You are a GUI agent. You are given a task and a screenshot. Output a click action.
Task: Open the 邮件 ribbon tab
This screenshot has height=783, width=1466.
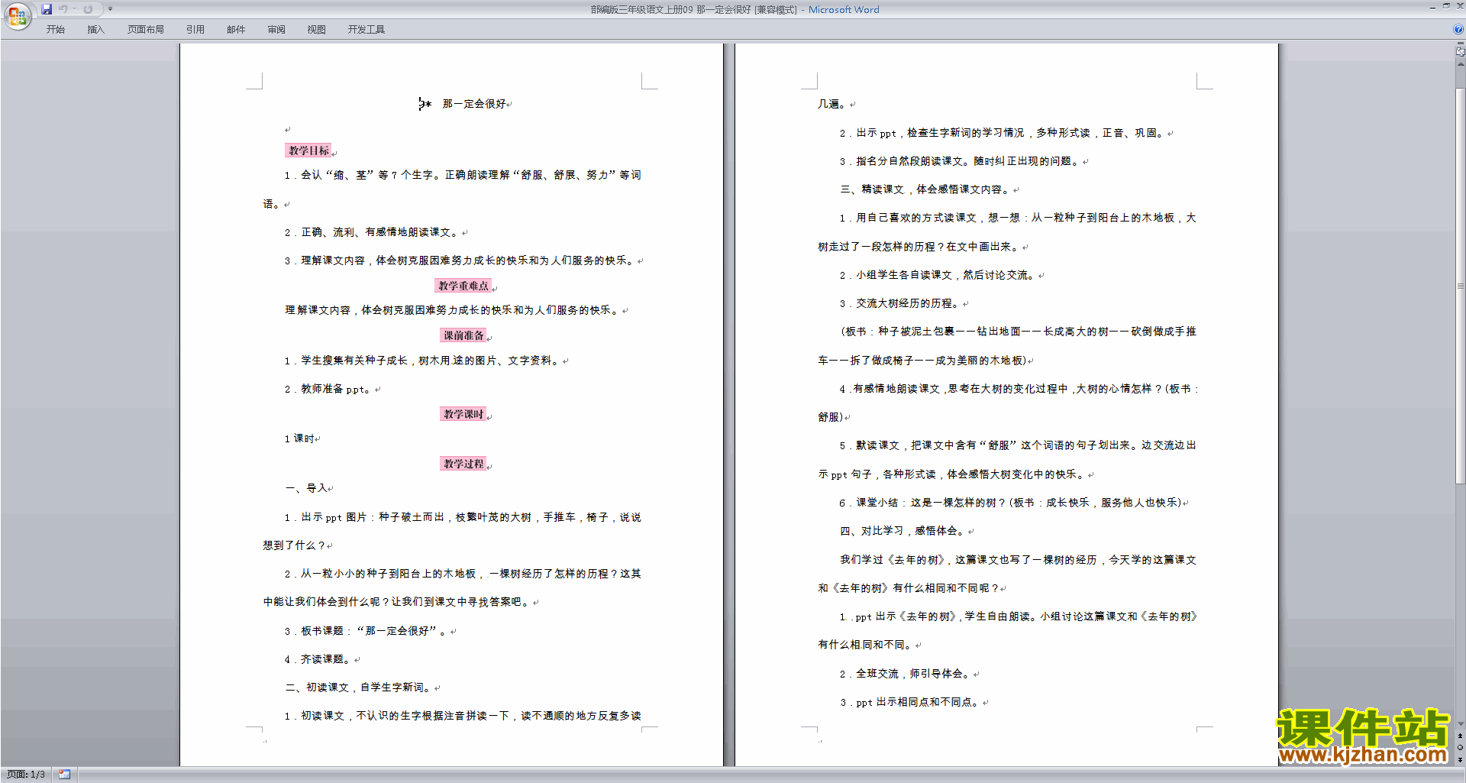(236, 30)
